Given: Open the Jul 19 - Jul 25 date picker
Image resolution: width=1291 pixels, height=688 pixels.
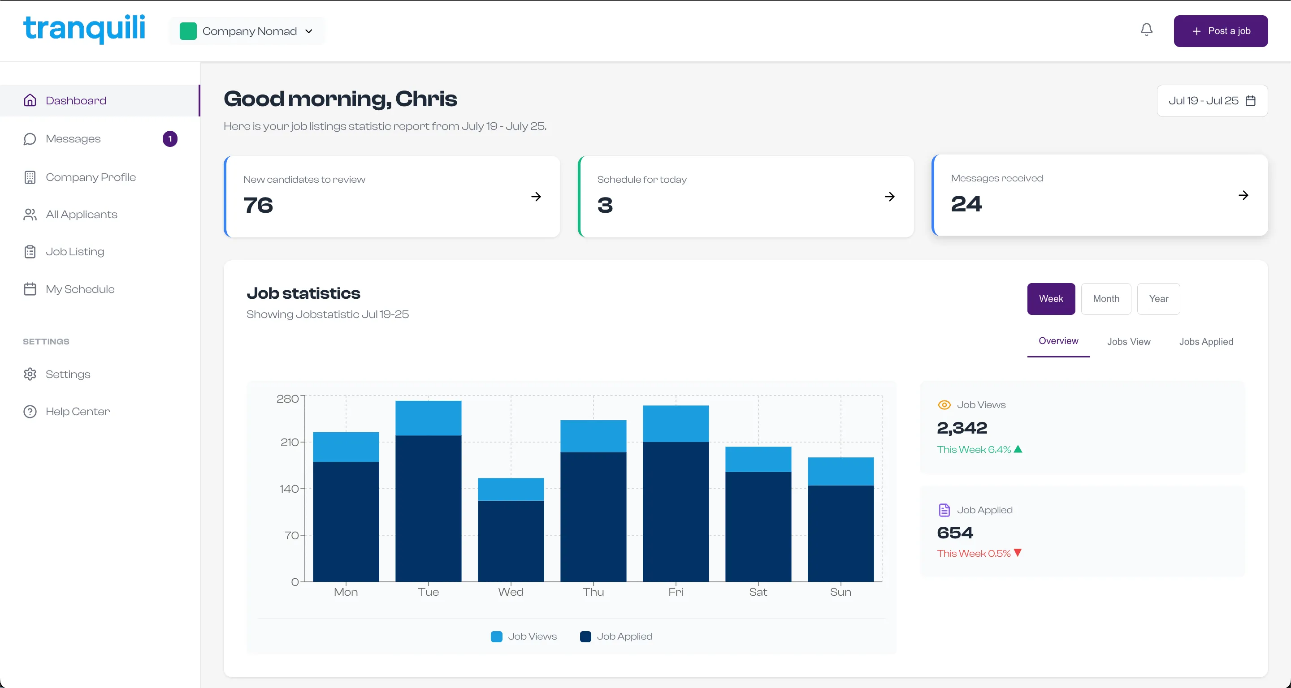Looking at the screenshot, I should 1212,101.
